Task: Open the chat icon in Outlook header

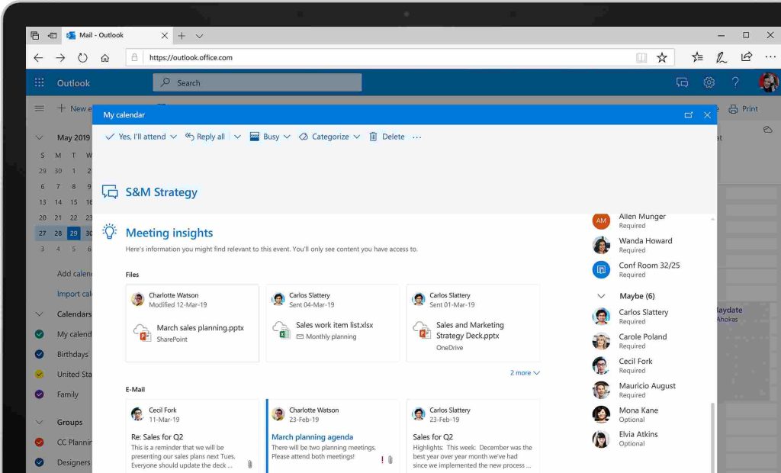Action: [682, 82]
